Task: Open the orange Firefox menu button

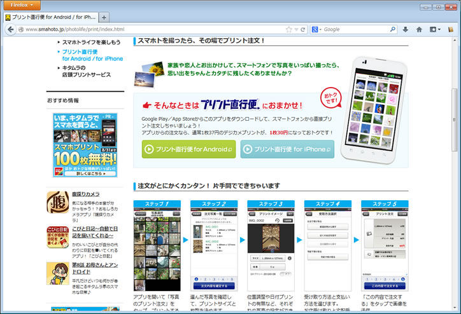Action: 22,5
